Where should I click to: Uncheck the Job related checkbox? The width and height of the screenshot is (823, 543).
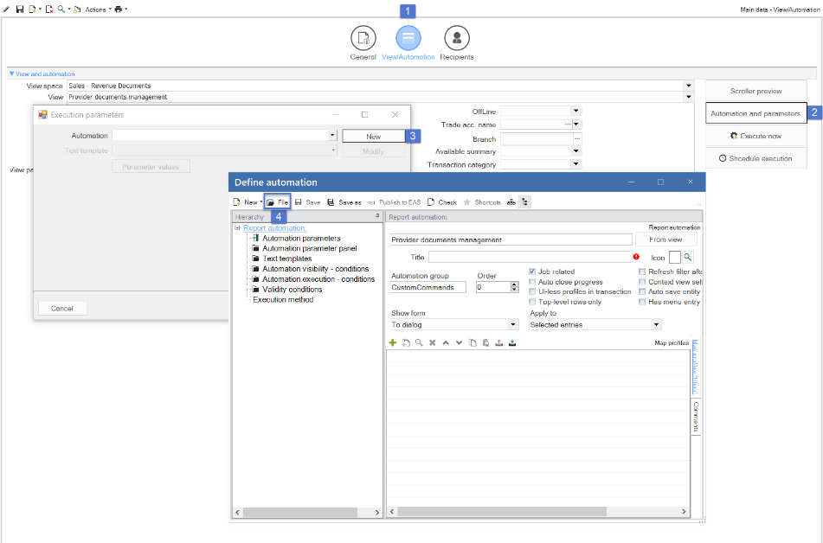click(x=532, y=271)
